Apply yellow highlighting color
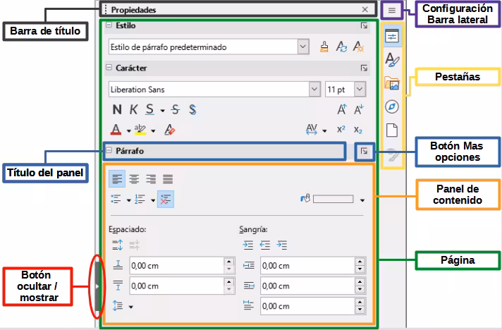Image resolution: width=502 pixels, height=330 pixels. pyautogui.click(x=140, y=130)
